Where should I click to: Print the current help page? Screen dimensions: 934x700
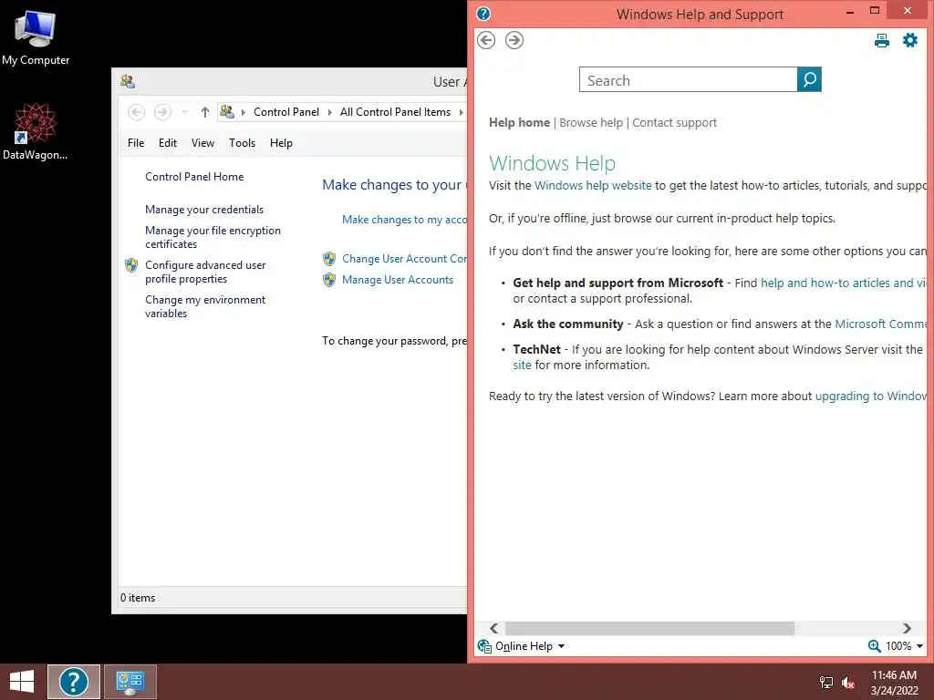[882, 40]
